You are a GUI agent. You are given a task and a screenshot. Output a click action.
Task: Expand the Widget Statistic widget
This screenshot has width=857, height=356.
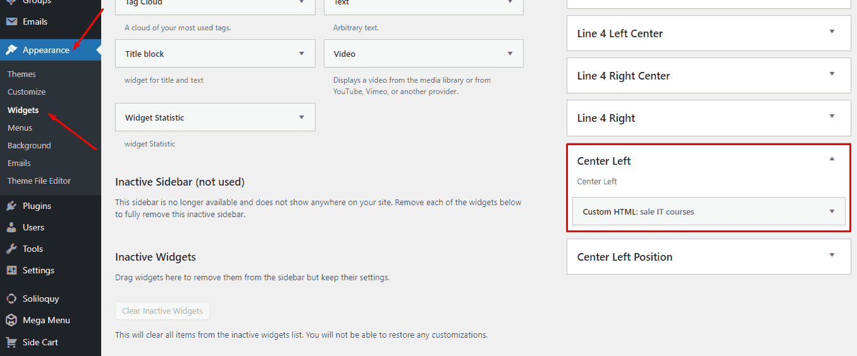pyautogui.click(x=302, y=117)
